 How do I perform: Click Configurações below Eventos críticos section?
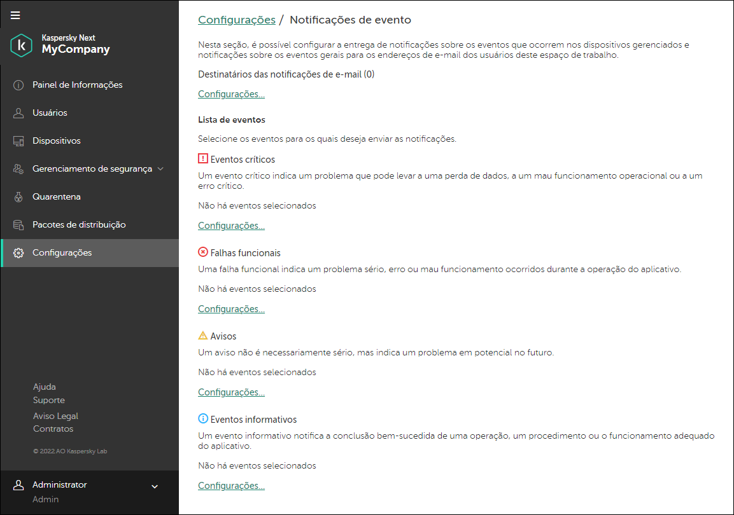(x=231, y=225)
